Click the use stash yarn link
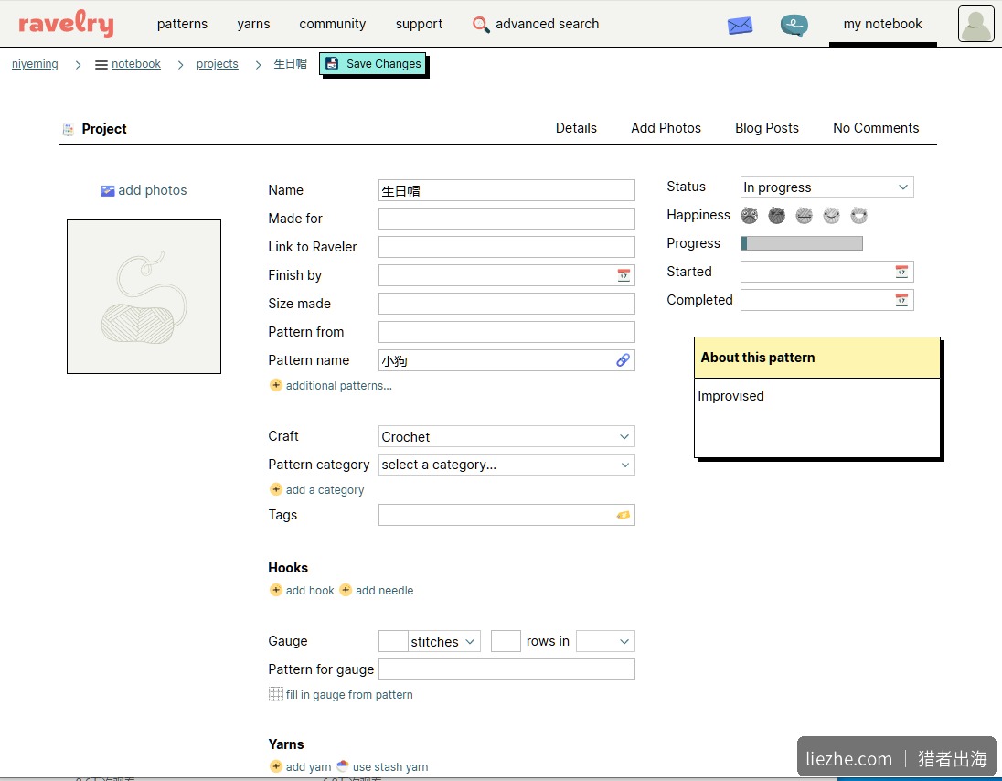 click(389, 767)
